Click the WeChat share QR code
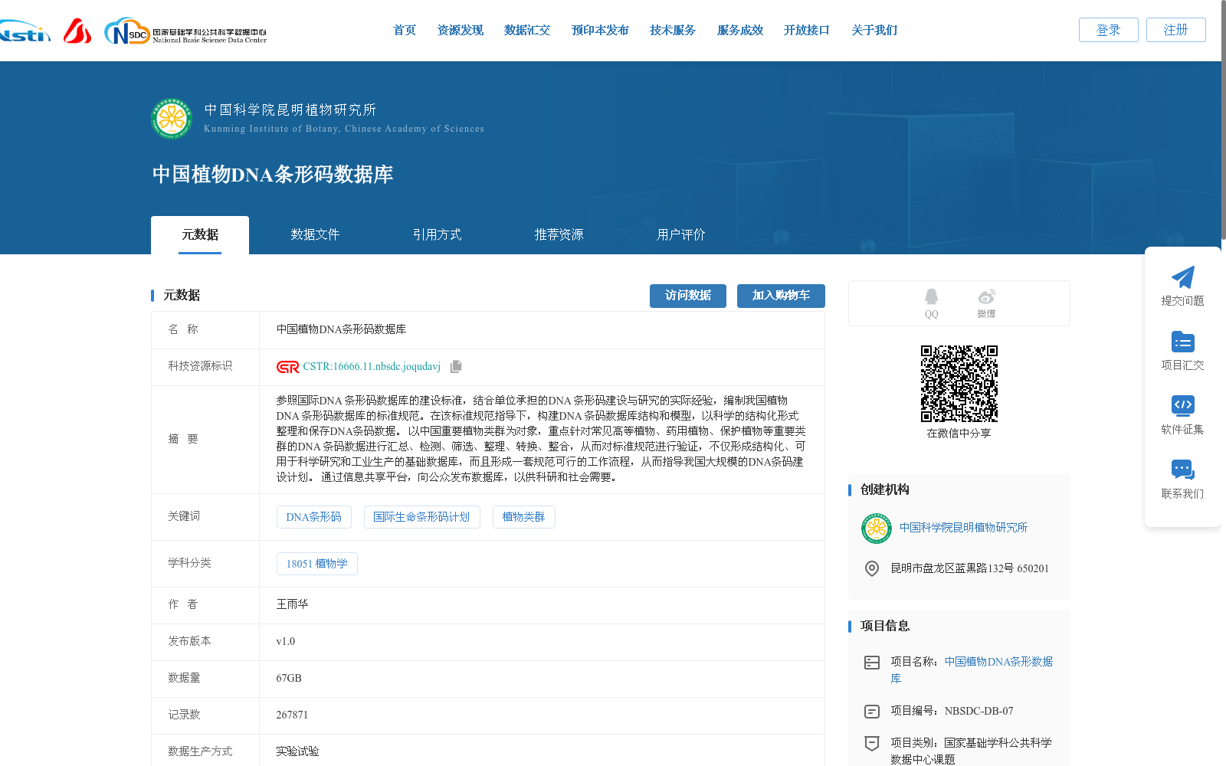Viewport: 1226px width, 766px height. (959, 384)
